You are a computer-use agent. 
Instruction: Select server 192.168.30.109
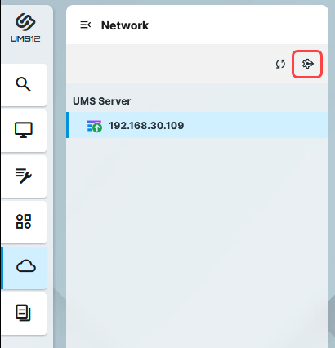coord(197,125)
